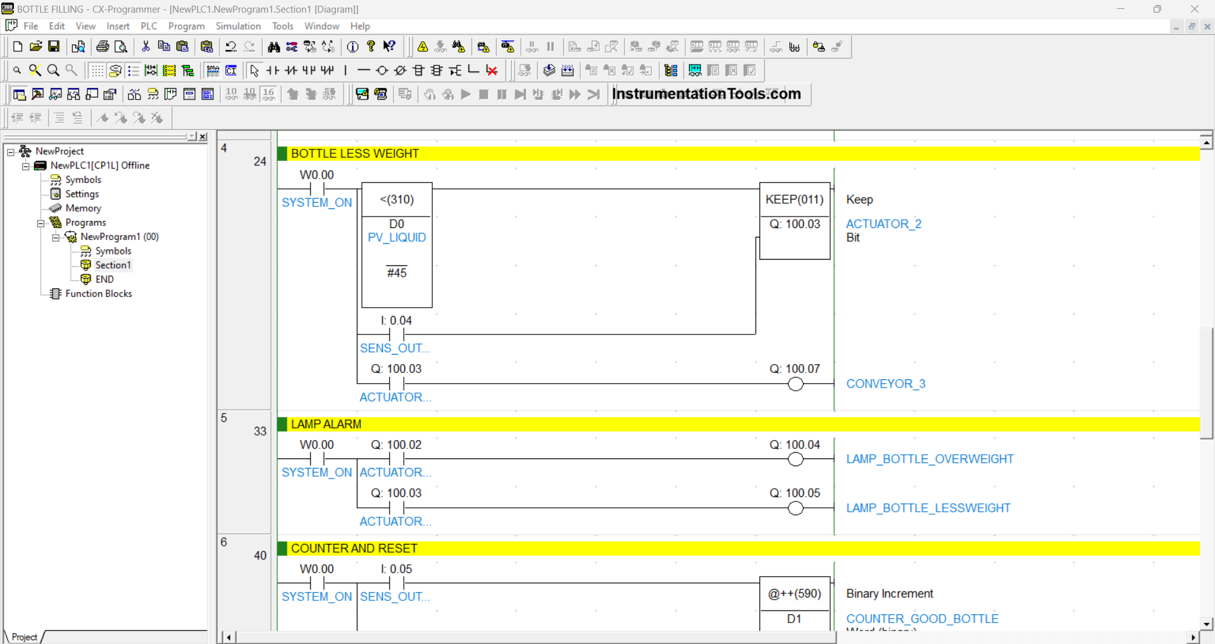
Task: Click the horizontal scrollbar thumb
Action: (x=537, y=637)
